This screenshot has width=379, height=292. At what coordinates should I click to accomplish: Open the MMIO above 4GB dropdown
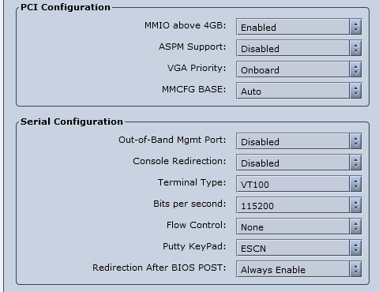click(x=299, y=27)
